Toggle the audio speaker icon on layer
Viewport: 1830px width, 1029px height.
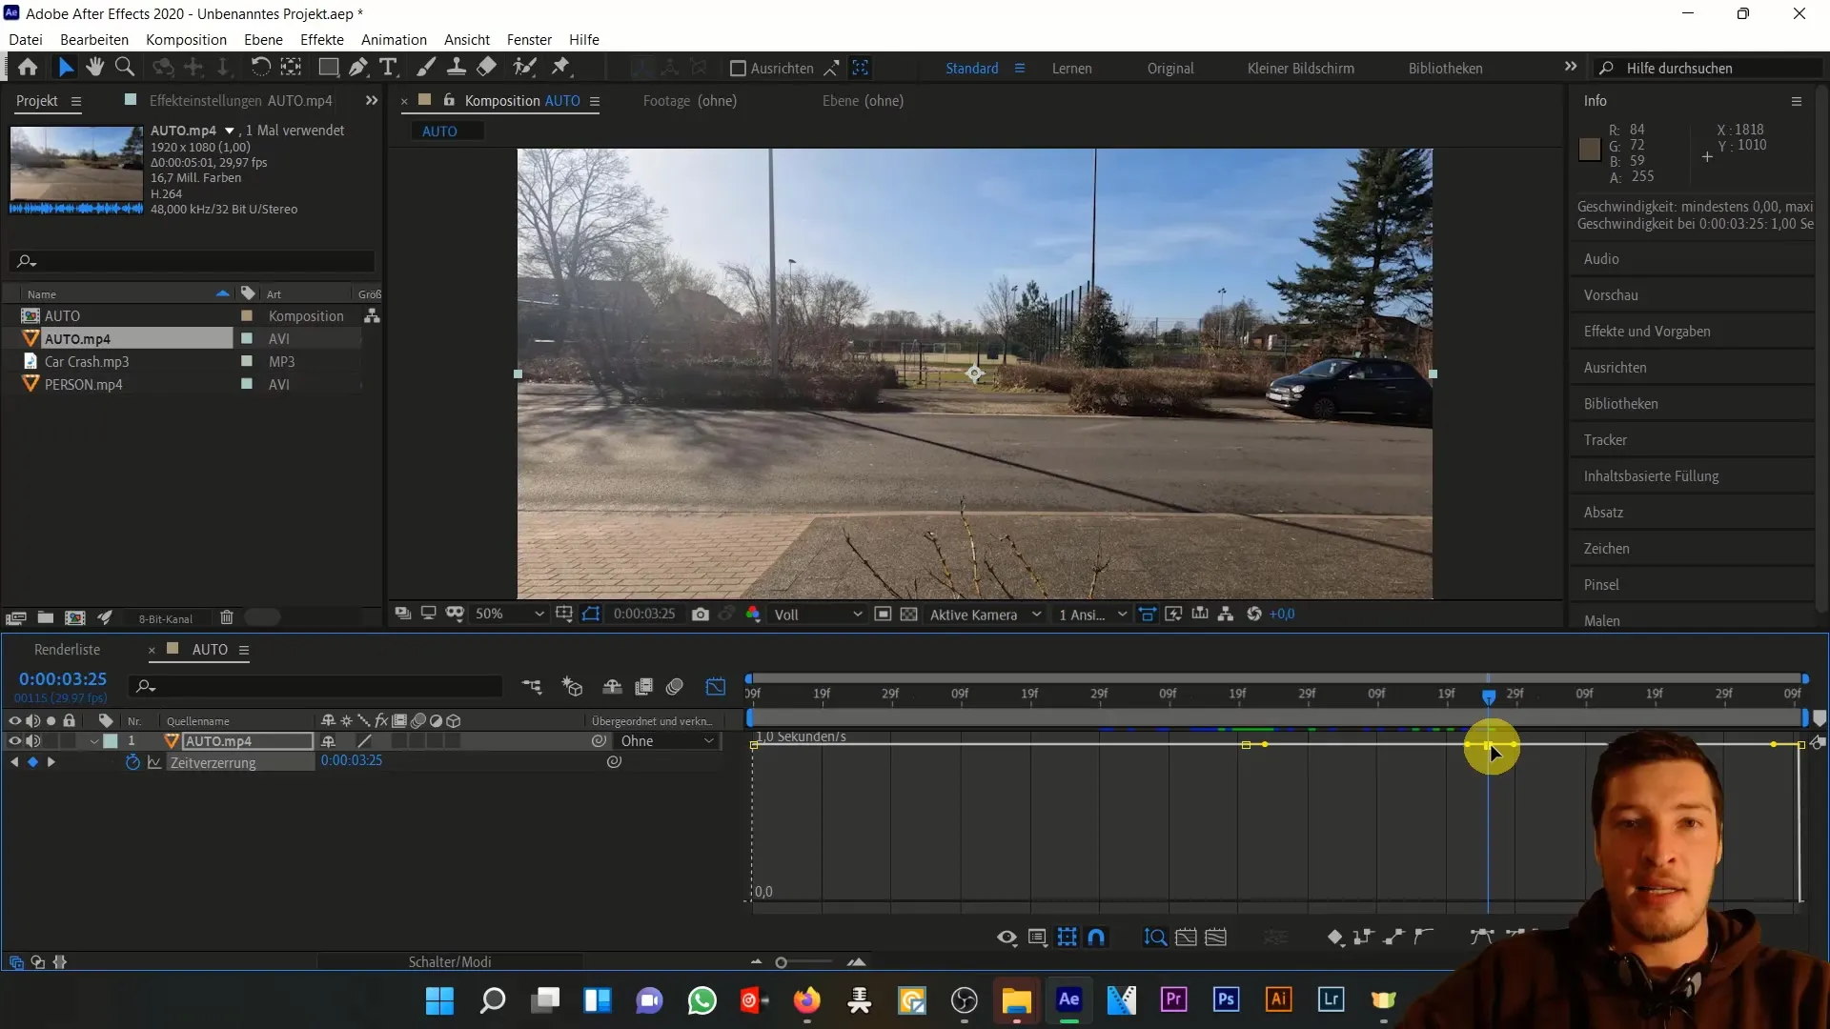[x=34, y=740]
